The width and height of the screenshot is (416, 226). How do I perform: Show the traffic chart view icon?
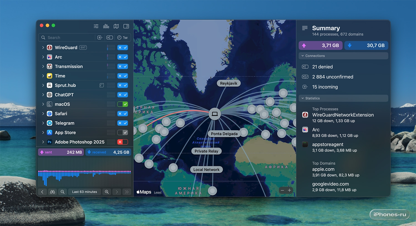coord(106,26)
